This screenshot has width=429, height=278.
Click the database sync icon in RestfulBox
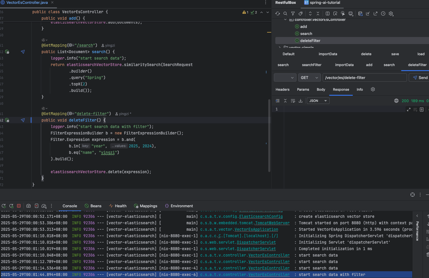coord(360,14)
